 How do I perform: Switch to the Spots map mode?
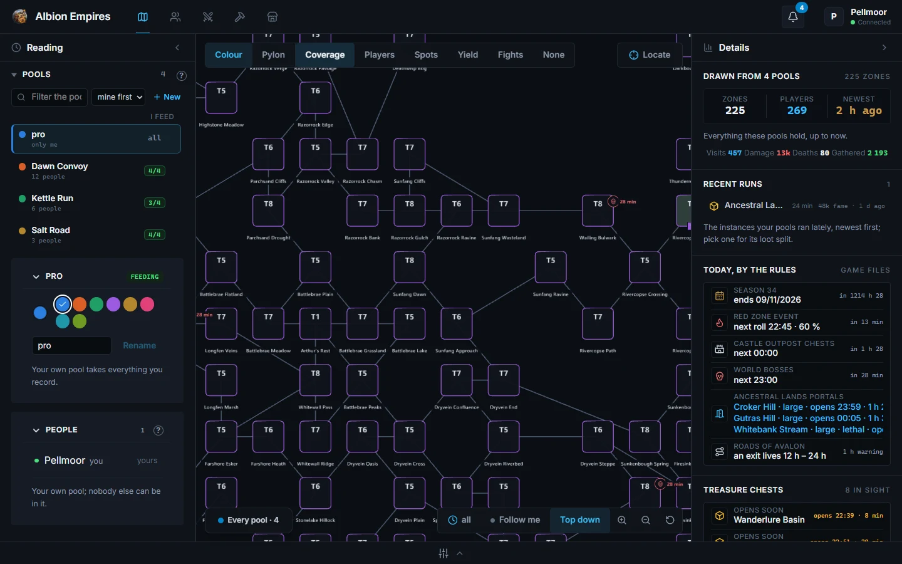426,55
